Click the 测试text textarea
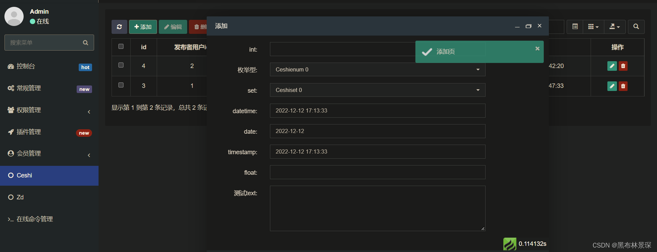The width and height of the screenshot is (657, 252). pos(377,208)
